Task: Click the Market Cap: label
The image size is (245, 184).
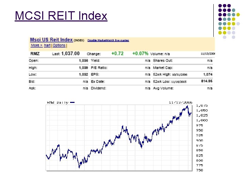Action: pyautogui.click(x=163, y=68)
